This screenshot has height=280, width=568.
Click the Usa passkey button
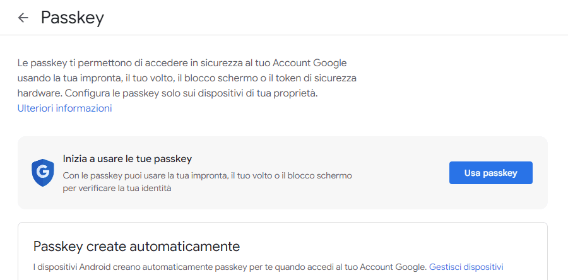click(x=491, y=173)
